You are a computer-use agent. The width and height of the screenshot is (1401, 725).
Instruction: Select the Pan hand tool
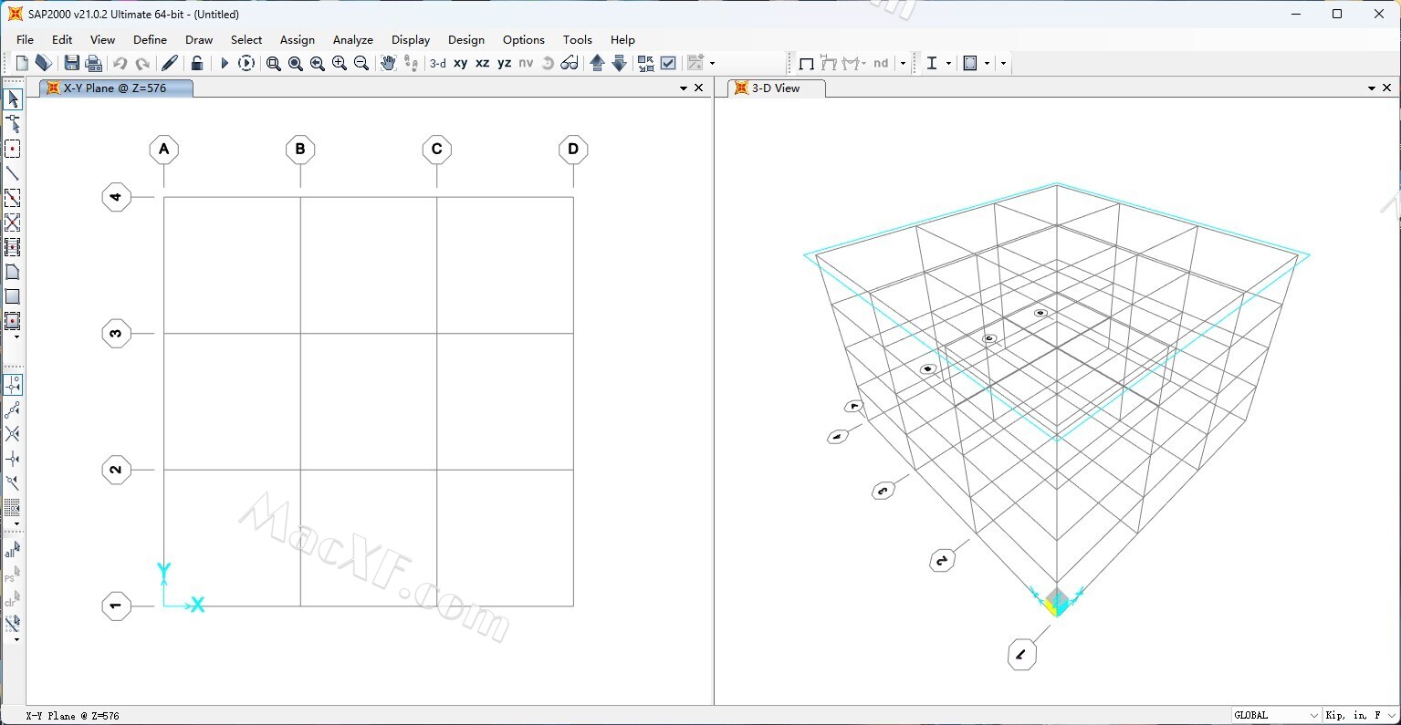pyautogui.click(x=388, y=63)
